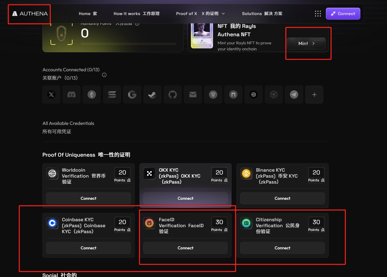
Task: Click the Authena logo
Action: point(30,14)
